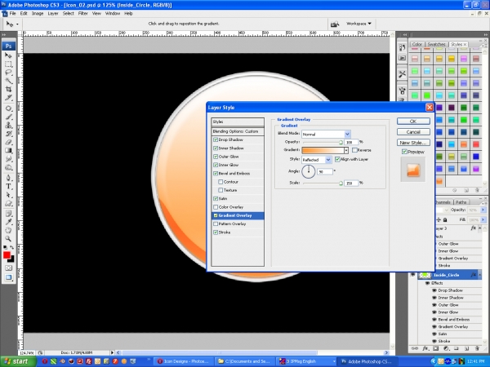Enable the Pattern Overlay checkbox

(x=216, y=224)
